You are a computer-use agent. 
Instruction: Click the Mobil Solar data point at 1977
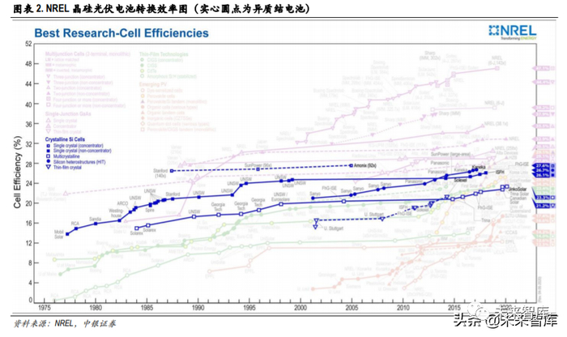pyautogui.click(x=67, y=234)
